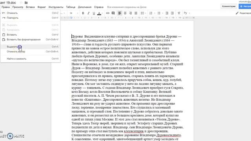251x141 pixels.
Task: Click the bulleted list icon
Action: point(159,13)
